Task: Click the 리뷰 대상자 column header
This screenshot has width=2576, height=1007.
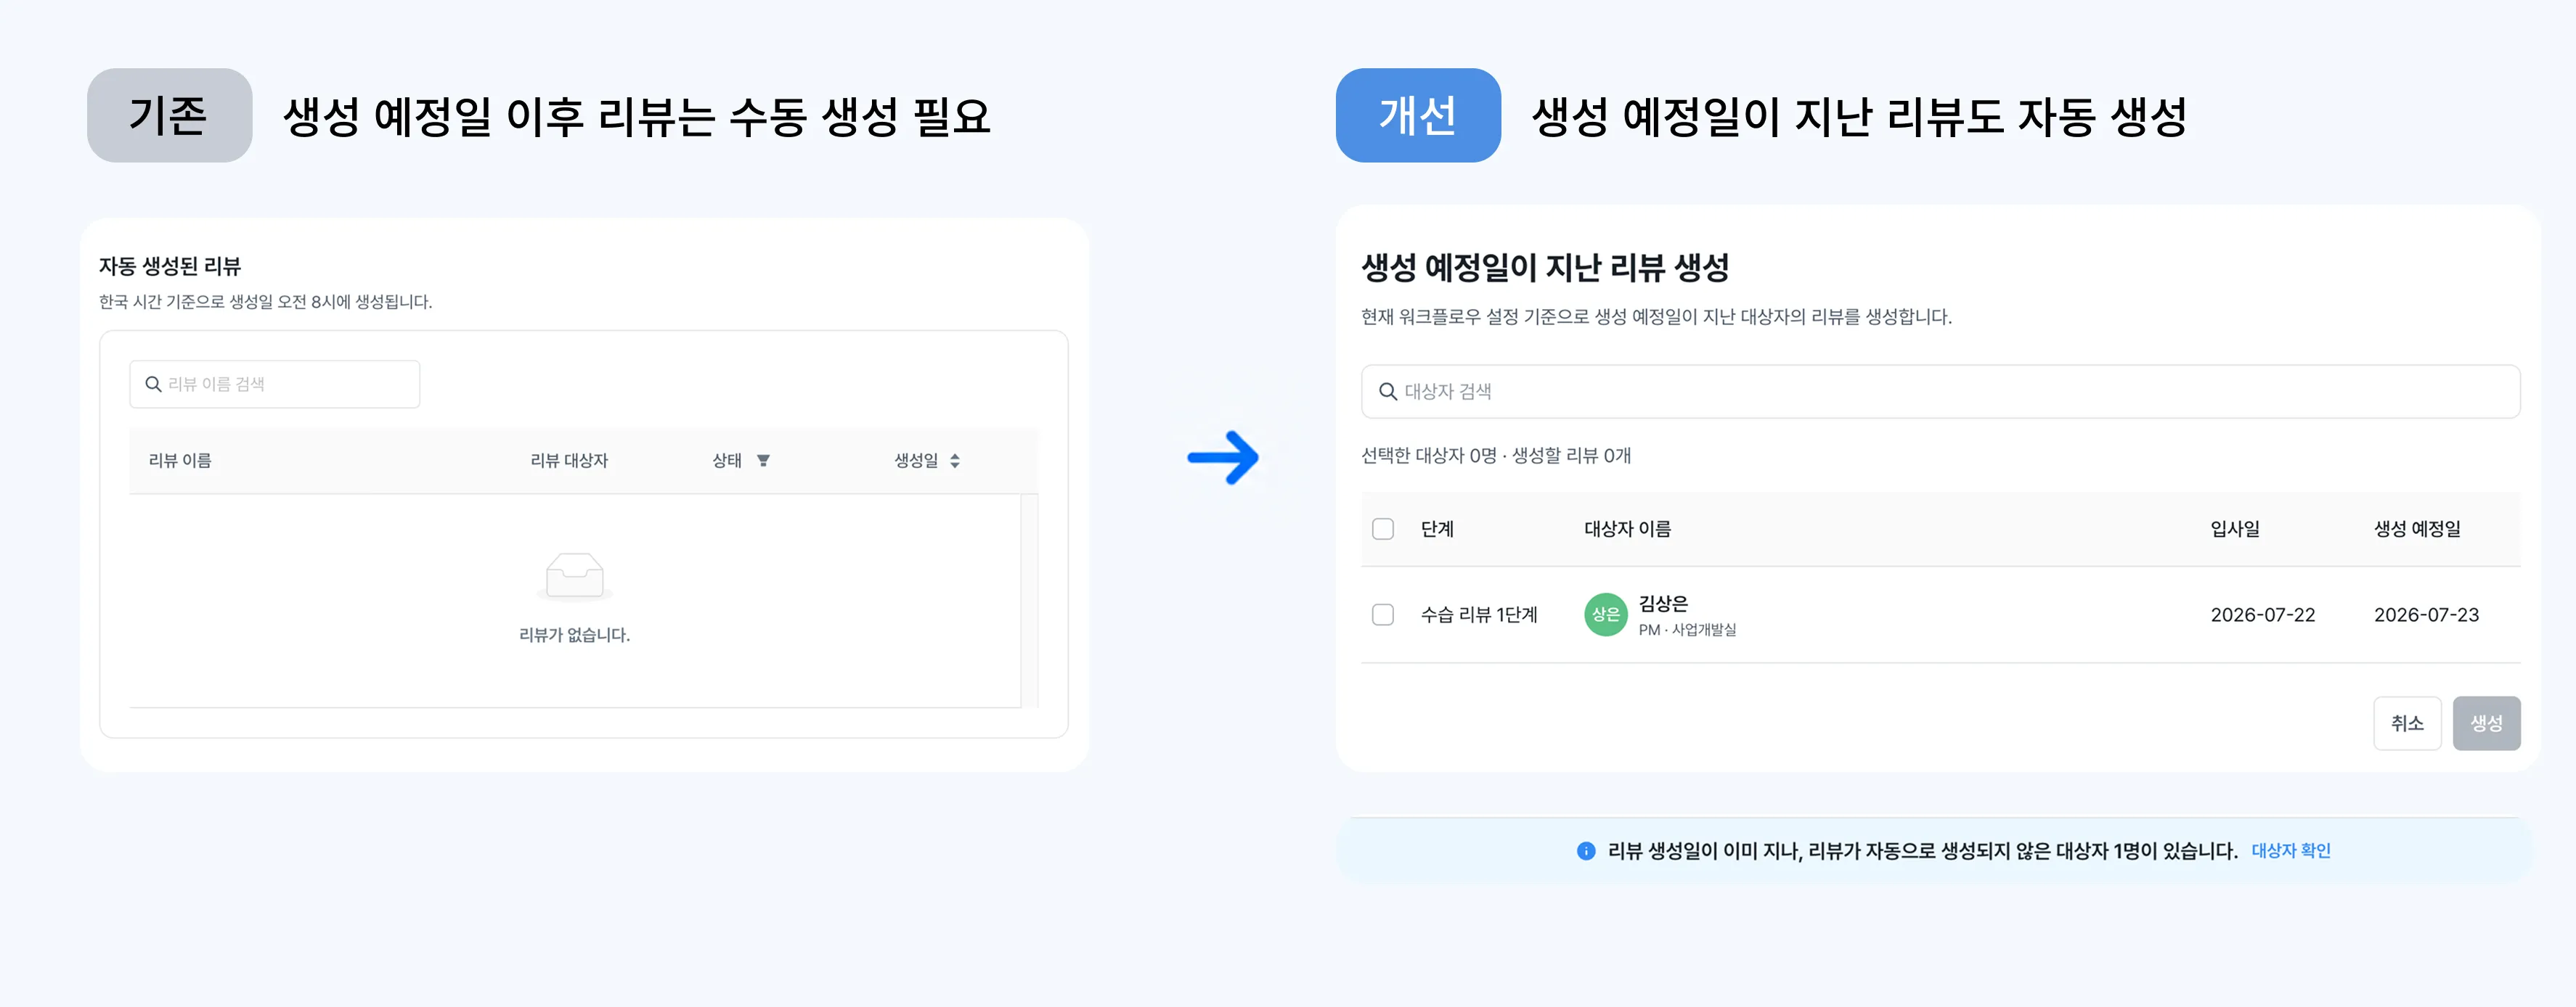Action: pos(569,461)
